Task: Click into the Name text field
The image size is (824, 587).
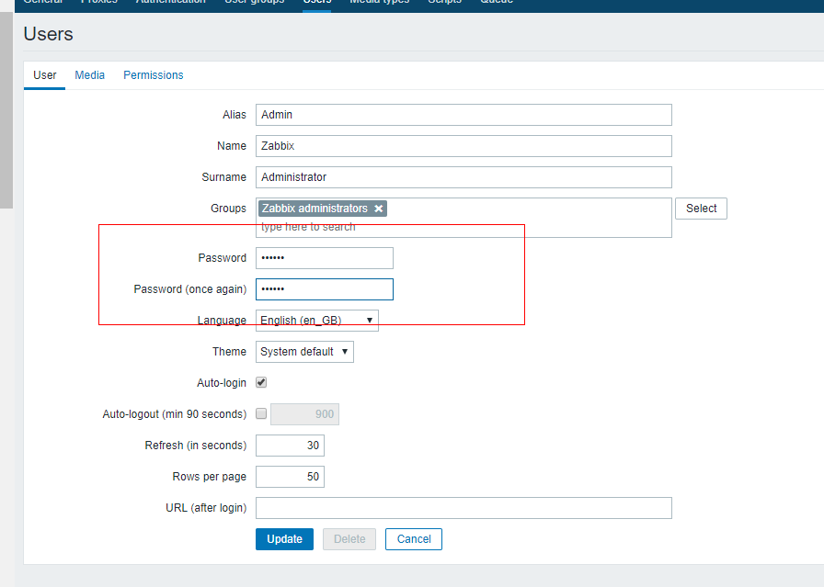Action: (463, 146)
